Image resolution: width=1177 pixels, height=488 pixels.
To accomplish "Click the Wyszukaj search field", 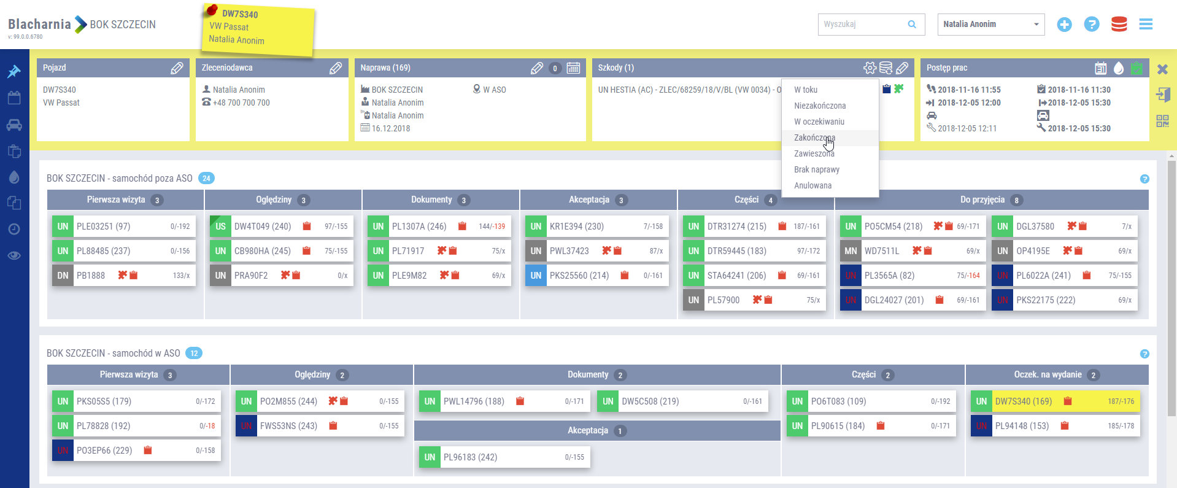I will [862, 25].
